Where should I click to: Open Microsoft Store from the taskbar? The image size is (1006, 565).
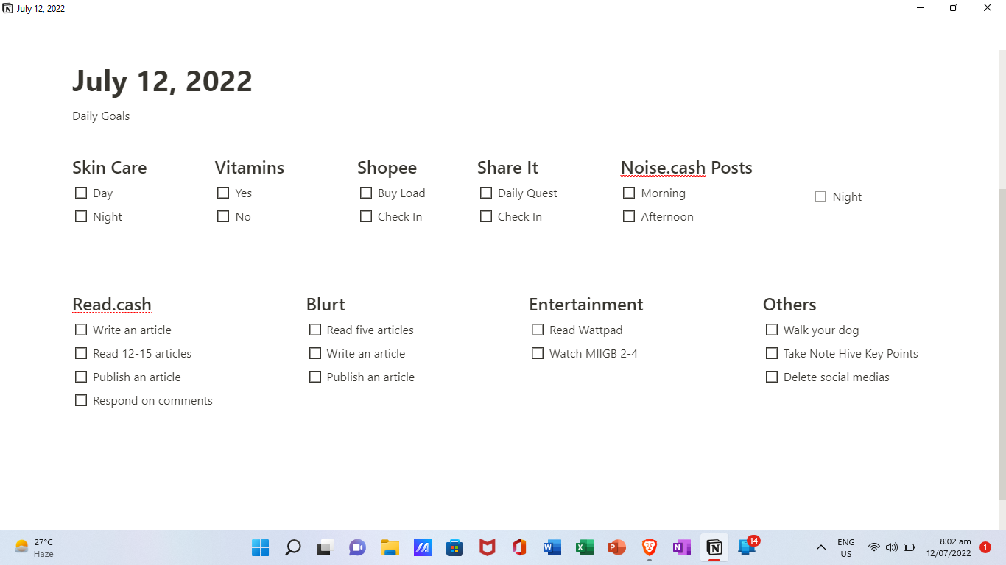(x=454, y=547)
